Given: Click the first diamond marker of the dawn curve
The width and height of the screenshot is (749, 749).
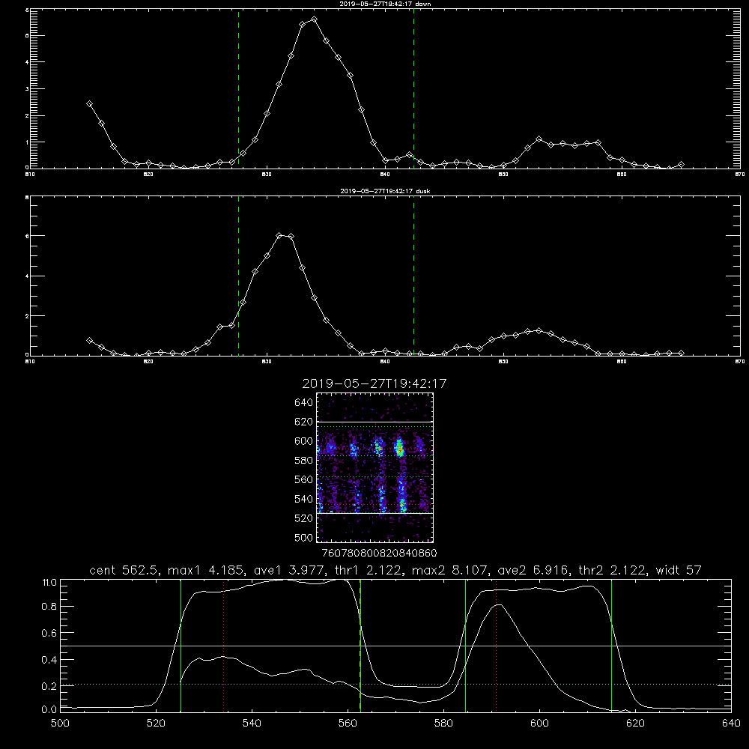Looking at the screenshot, I should tap(89, 103).
